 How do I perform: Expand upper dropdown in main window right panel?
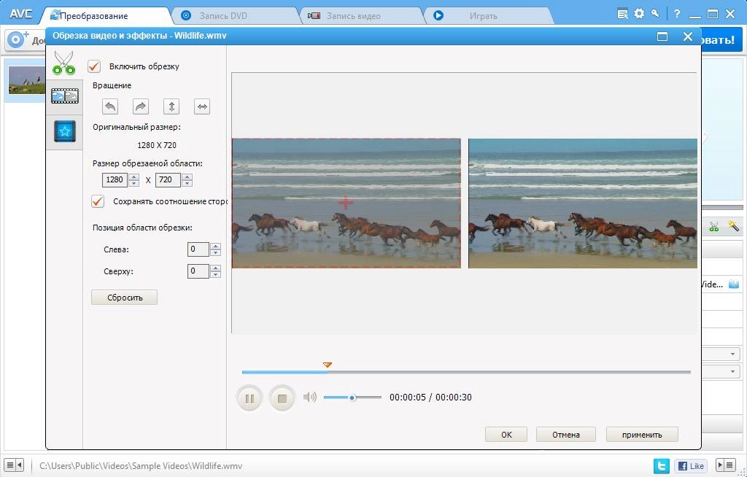click(x=732, y=354)
